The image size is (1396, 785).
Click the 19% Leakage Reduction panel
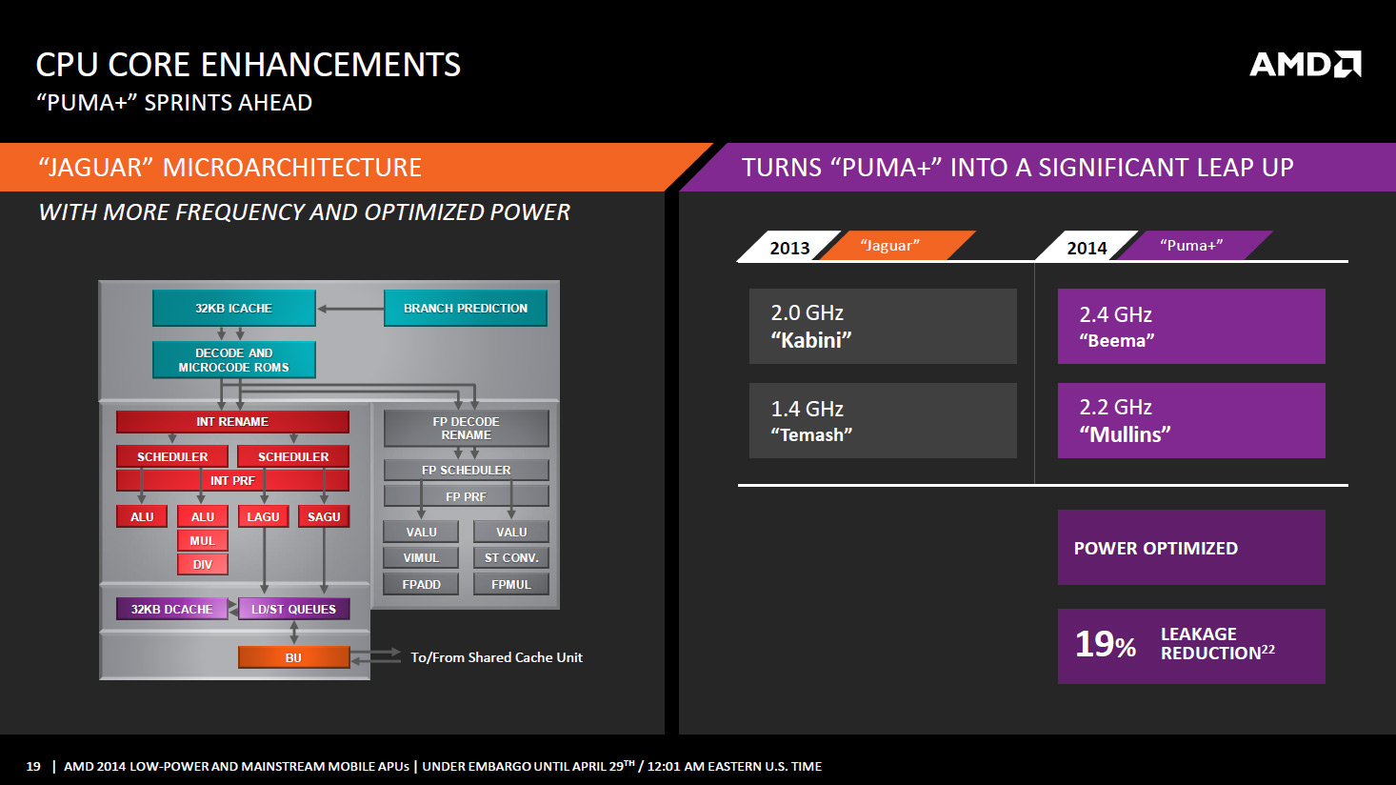[x=1190, y=645]
